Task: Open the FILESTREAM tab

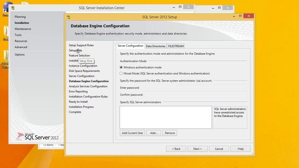Action: [176, 46]
